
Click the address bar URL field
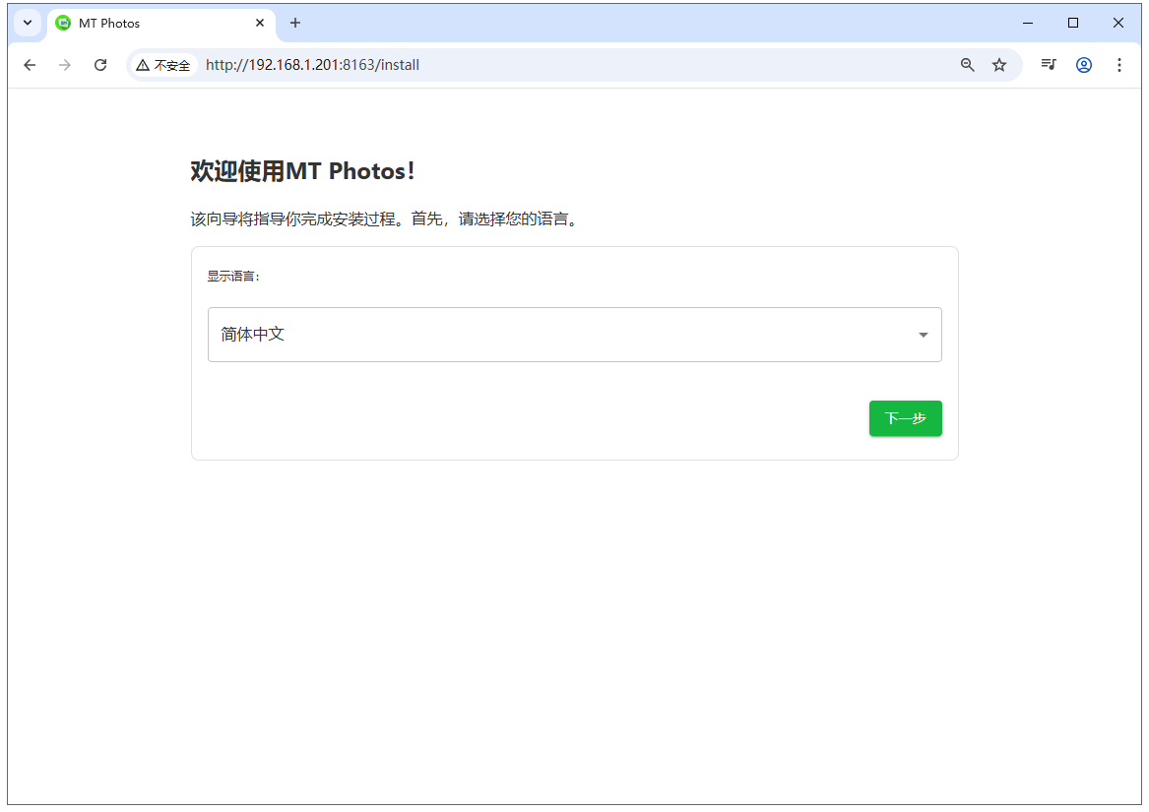(x=575, y=65)
